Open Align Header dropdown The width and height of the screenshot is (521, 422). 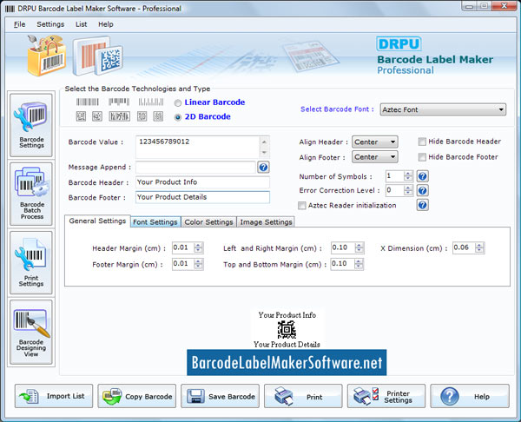pyautogui.click(x=374, y=142)
